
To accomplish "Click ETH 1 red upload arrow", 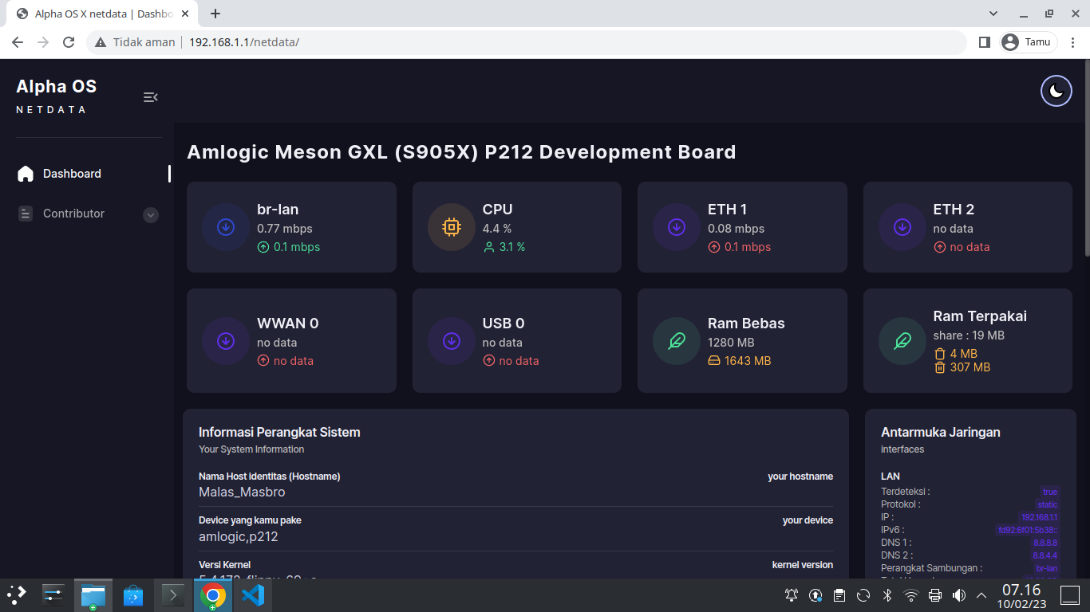I will click(714, 247).
